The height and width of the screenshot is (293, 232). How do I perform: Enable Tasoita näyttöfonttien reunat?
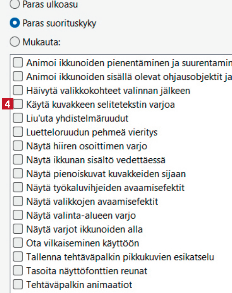(x=18, y=271)
